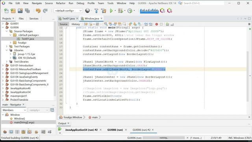
Task: Click the Stop Macro Recording square icon
Action: coord(161,24)
